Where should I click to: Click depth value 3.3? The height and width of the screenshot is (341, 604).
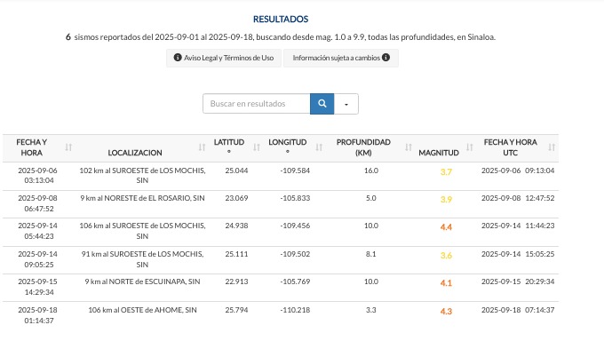pos(371,310)
